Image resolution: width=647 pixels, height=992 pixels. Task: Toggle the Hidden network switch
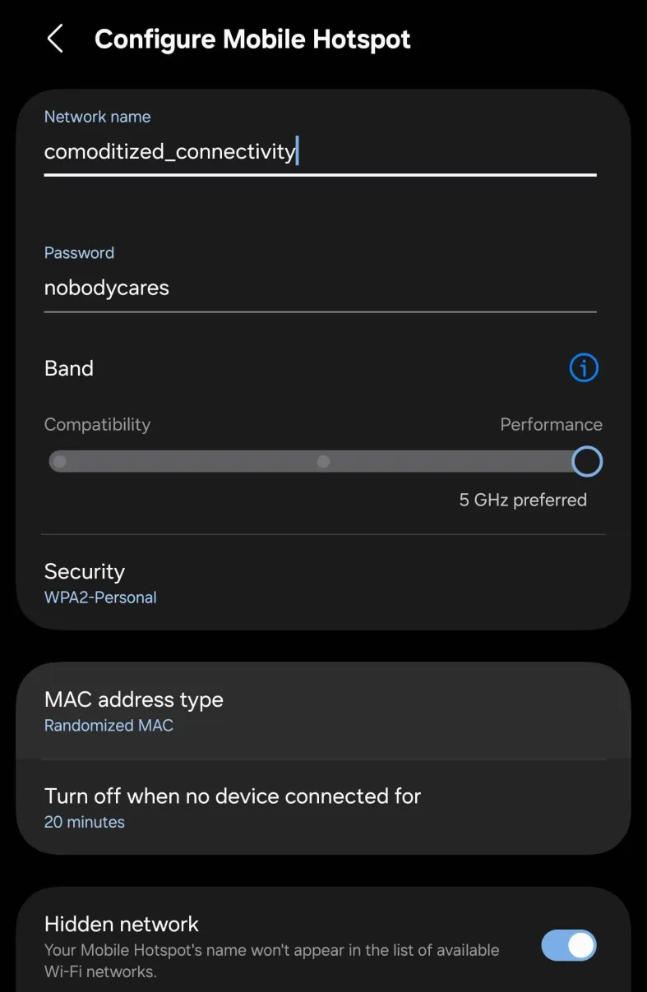point(569,945)
